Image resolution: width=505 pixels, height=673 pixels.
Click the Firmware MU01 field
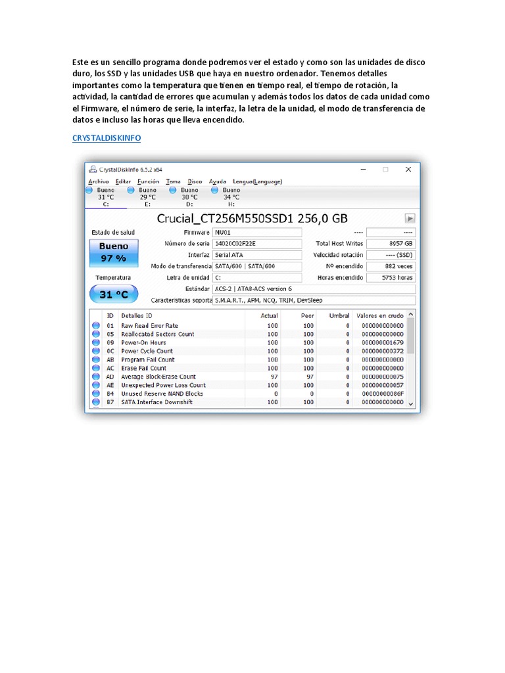click(x=257, y=232)
